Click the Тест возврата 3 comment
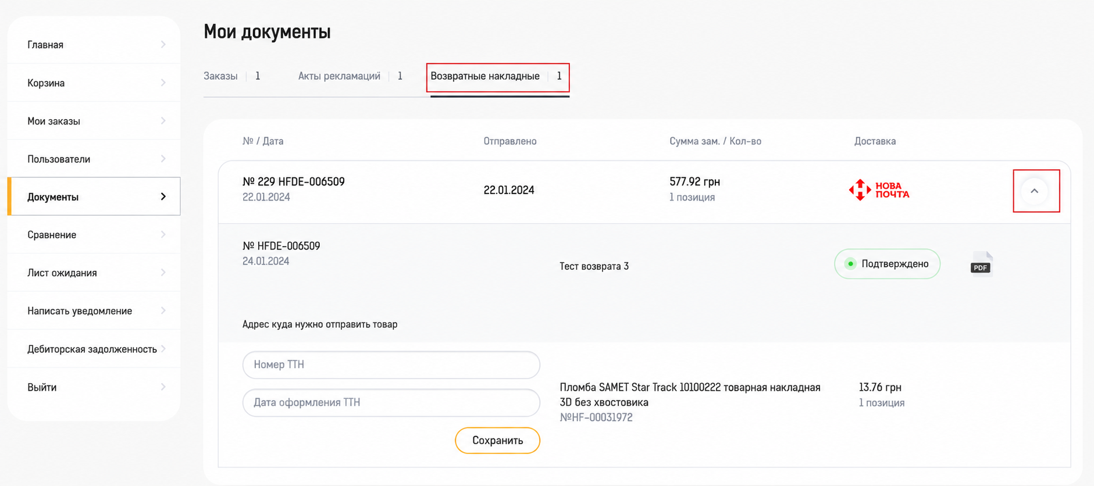 (594, 266)
